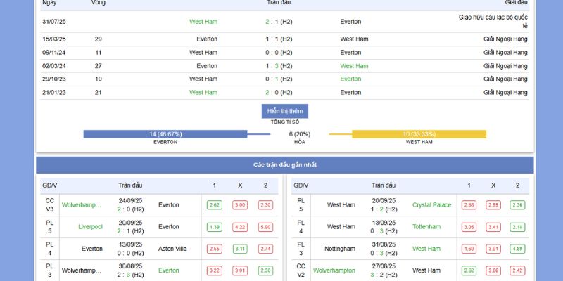
Task: Click odds 4.89 box
Action: [x=517, y=249]
